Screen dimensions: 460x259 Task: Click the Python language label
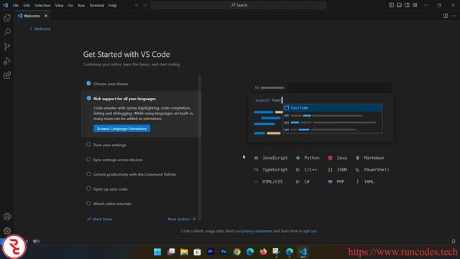[312, 158]
